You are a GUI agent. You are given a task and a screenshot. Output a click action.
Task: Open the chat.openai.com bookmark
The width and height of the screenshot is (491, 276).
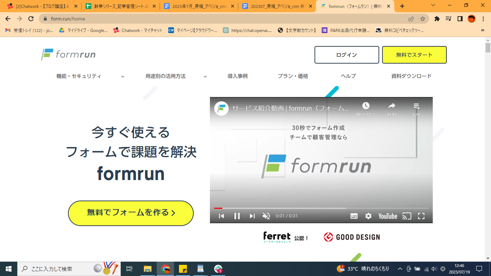[247, 31]
